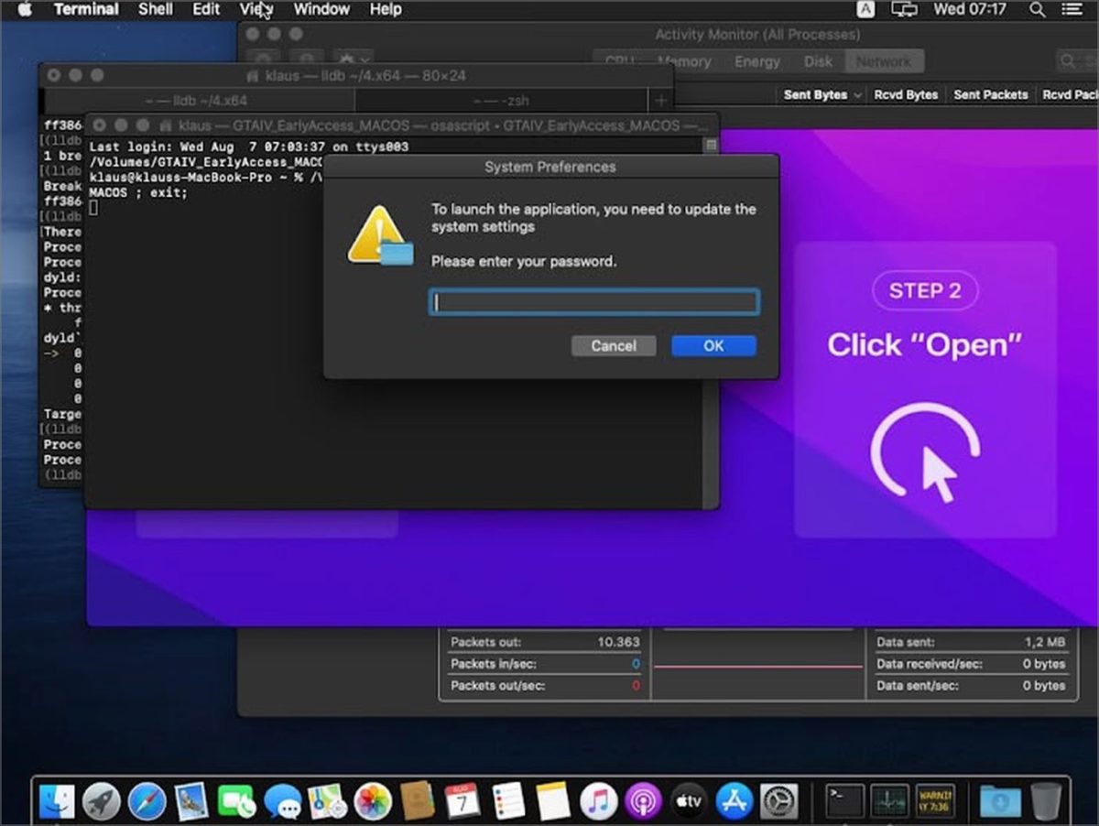Screen dimensions: 1099x826
Task: Open App Store from the Dock
Action: point(734,801)
